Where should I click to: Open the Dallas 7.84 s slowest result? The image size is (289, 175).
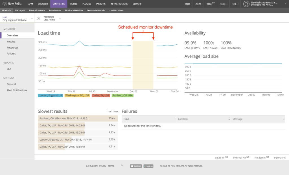pyautogui.click(x=78, y=125)
